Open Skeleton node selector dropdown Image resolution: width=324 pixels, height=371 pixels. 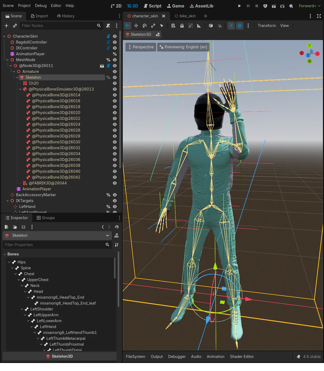pyautogui.click(x=57, y=235)
